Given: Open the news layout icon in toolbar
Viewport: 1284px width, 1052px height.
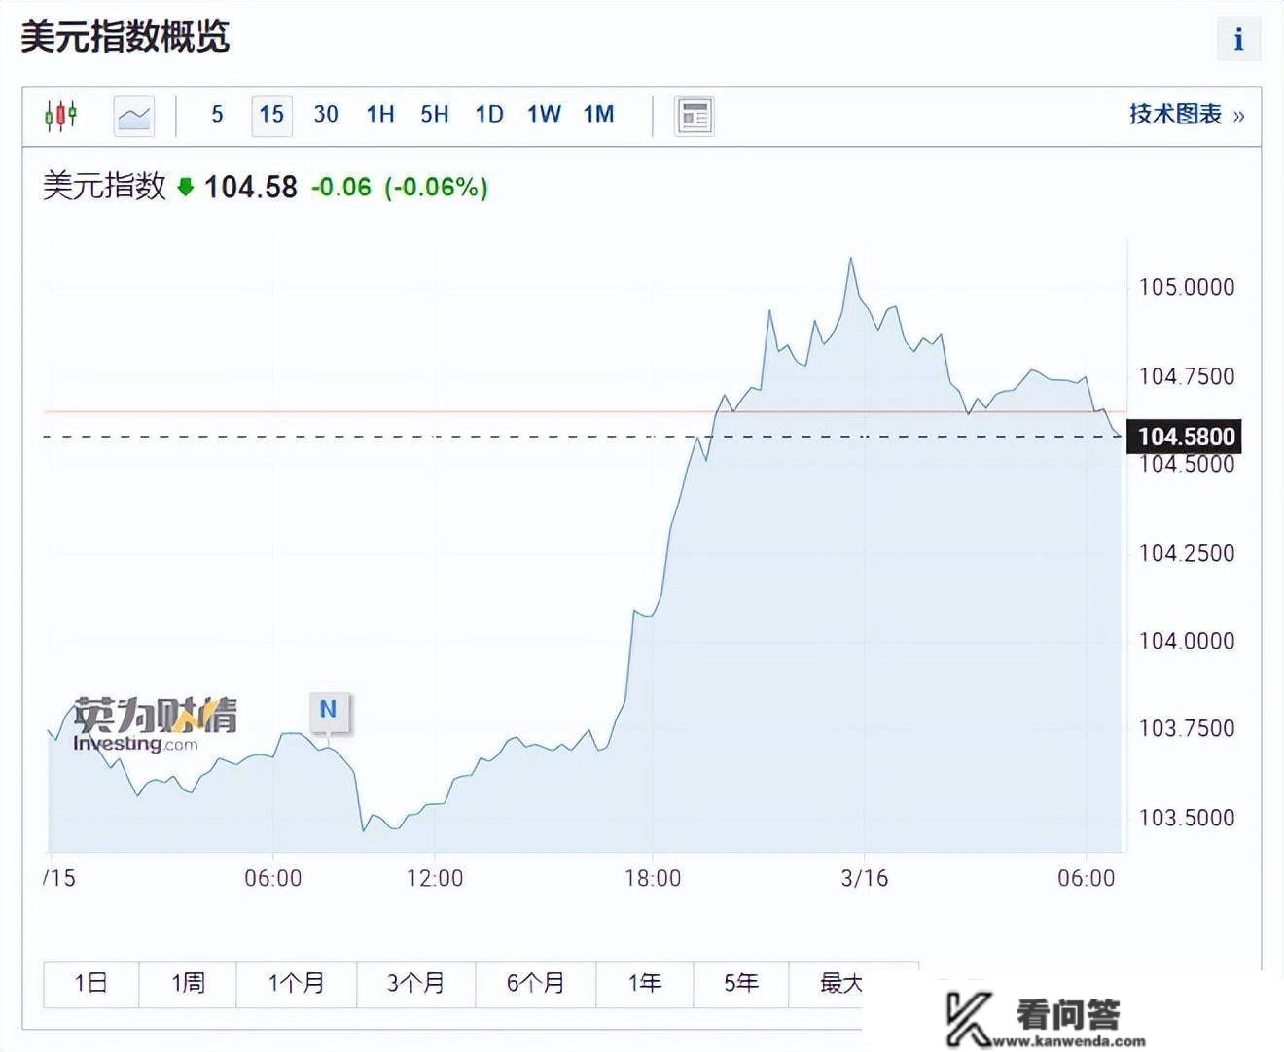Looking at the screenshot, I should tap(695, 116).
